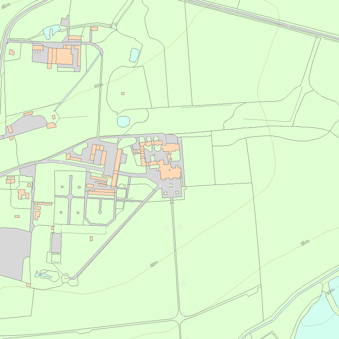Click the 60m label at the top-left map corner
The width and height of the screenshot is (339, 339).
pos(6,6)
